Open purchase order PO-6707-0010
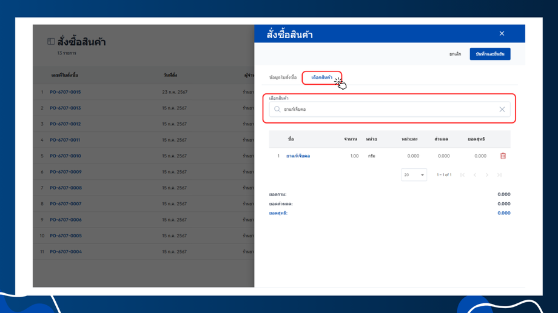558x313 pixels. pos(65,156)
